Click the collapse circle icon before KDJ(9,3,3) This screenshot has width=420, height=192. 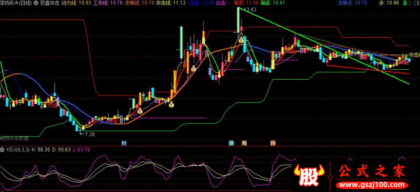pos(3,149)
